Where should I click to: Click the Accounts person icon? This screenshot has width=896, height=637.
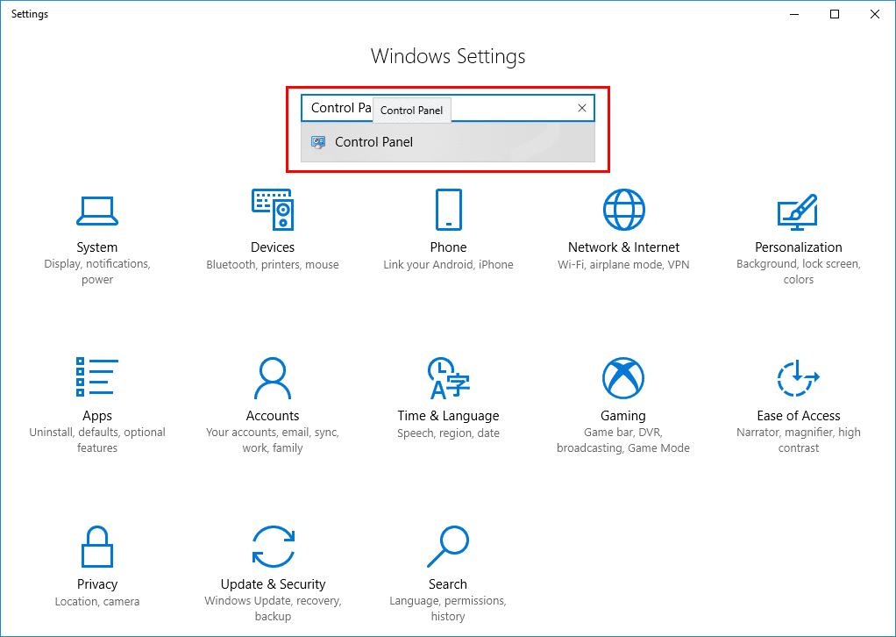(273, 378)
